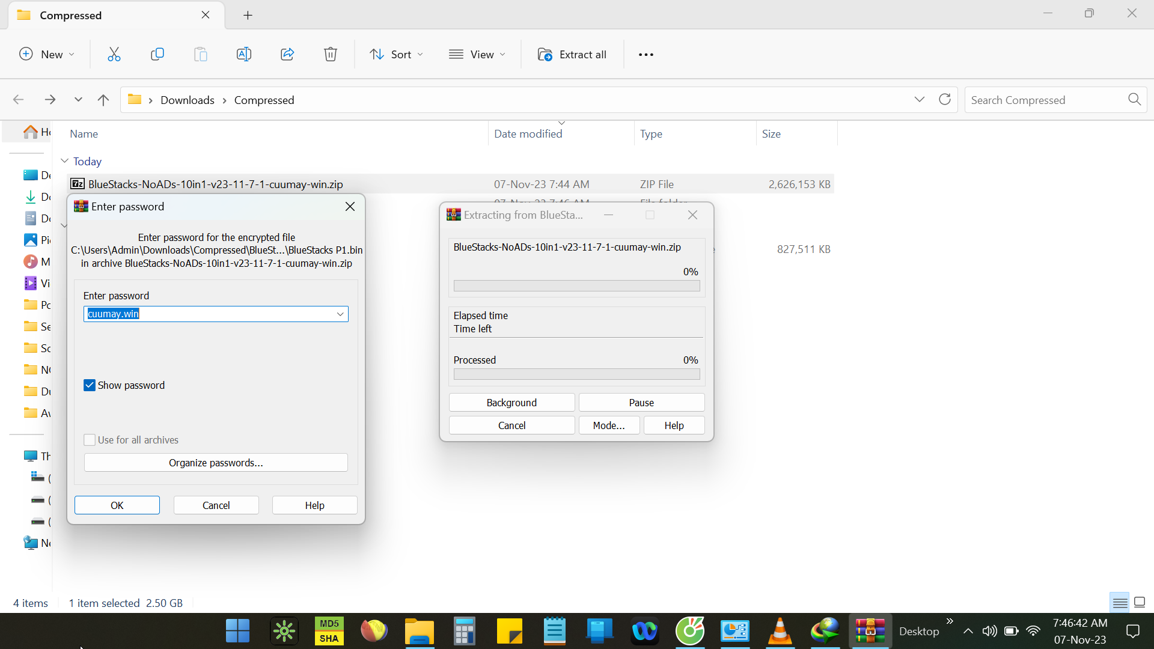Open Mode settings in extracting window

tap(609, 425)
